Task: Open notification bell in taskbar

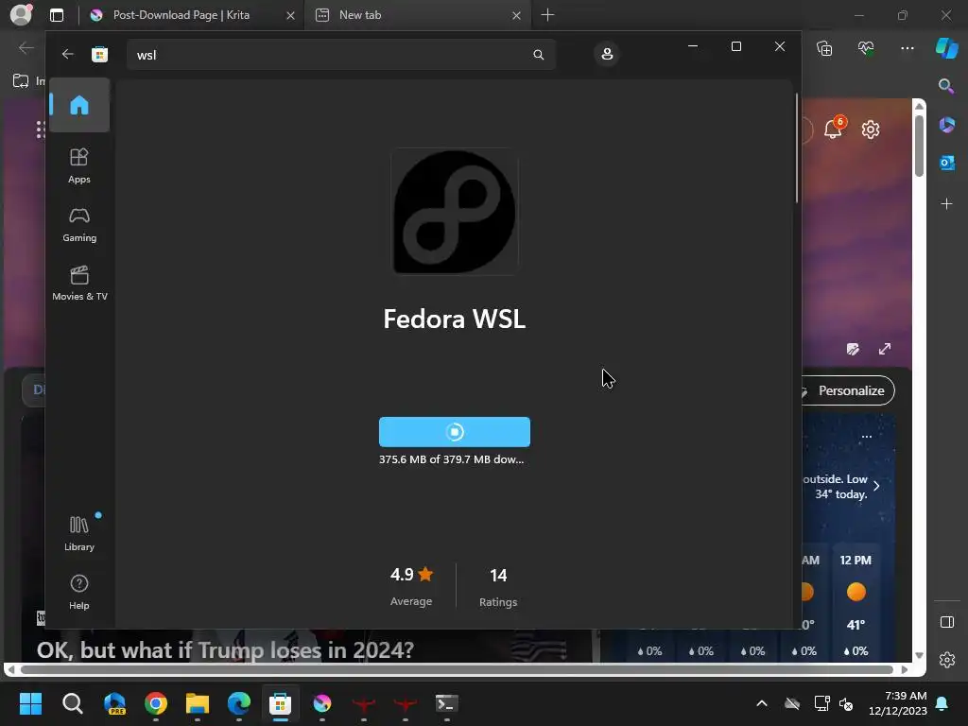Action: pos(942,703)
